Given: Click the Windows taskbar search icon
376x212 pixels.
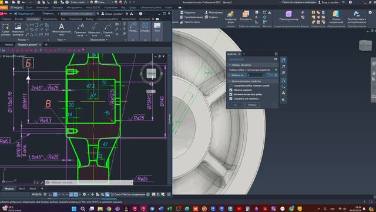Looking at the screenshot, I should tap(83, 208).
